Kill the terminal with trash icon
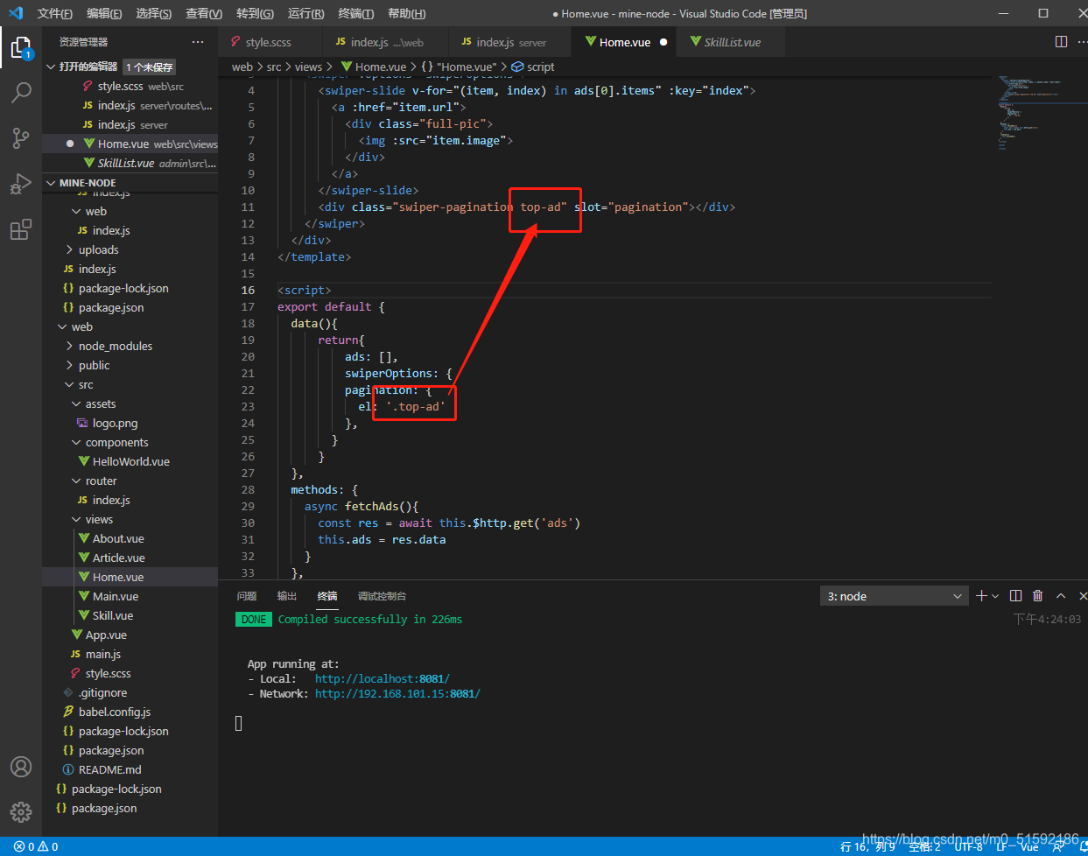The image size is (1088, 856). 1038,596
